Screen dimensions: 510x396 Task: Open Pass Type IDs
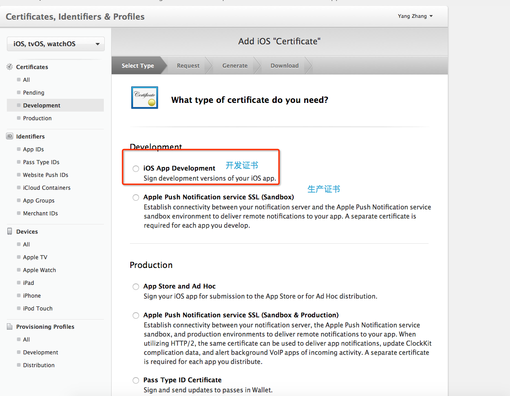(x=41, y=162)
